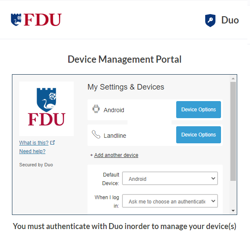Expand the When I log in dropdown
Screen dimensions: 250x238
click(170, 201)
